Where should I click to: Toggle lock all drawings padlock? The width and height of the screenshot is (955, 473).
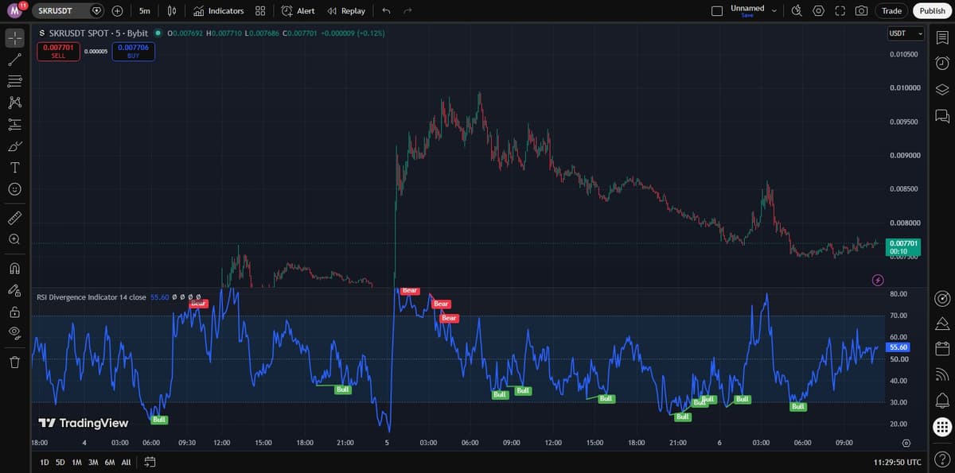(14, 311)
